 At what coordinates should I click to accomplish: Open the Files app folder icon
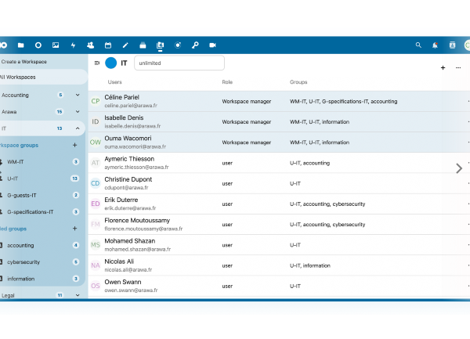20,45
